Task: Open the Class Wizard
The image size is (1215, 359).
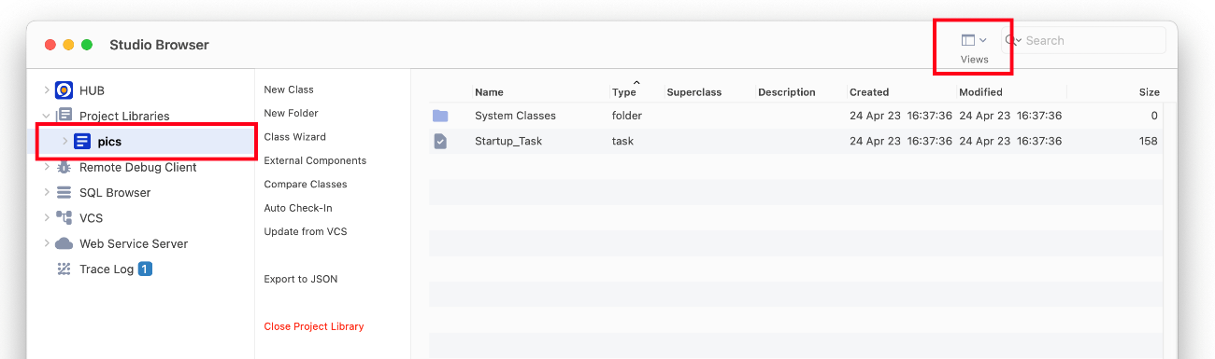Action: tap(294, 137)
